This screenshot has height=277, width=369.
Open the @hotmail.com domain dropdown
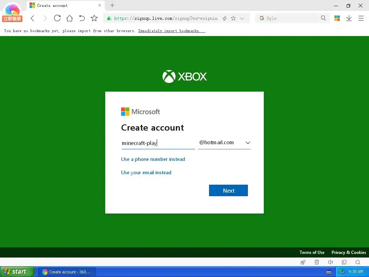pyautogui.click(x=224, y=143)
